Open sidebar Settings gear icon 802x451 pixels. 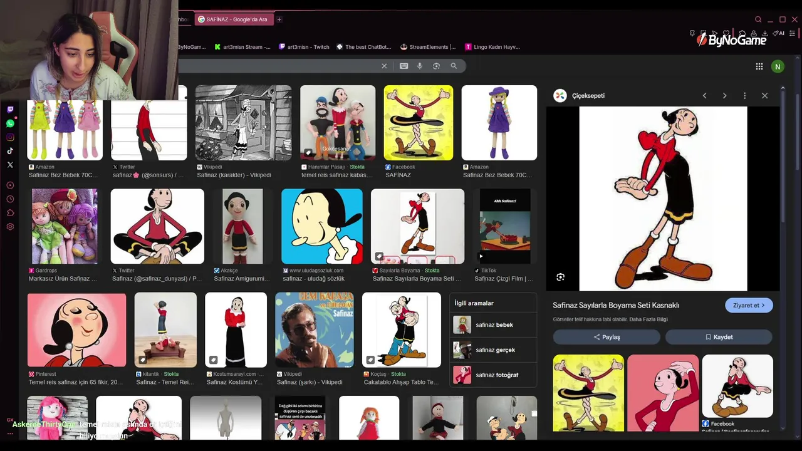pos(10,227)
